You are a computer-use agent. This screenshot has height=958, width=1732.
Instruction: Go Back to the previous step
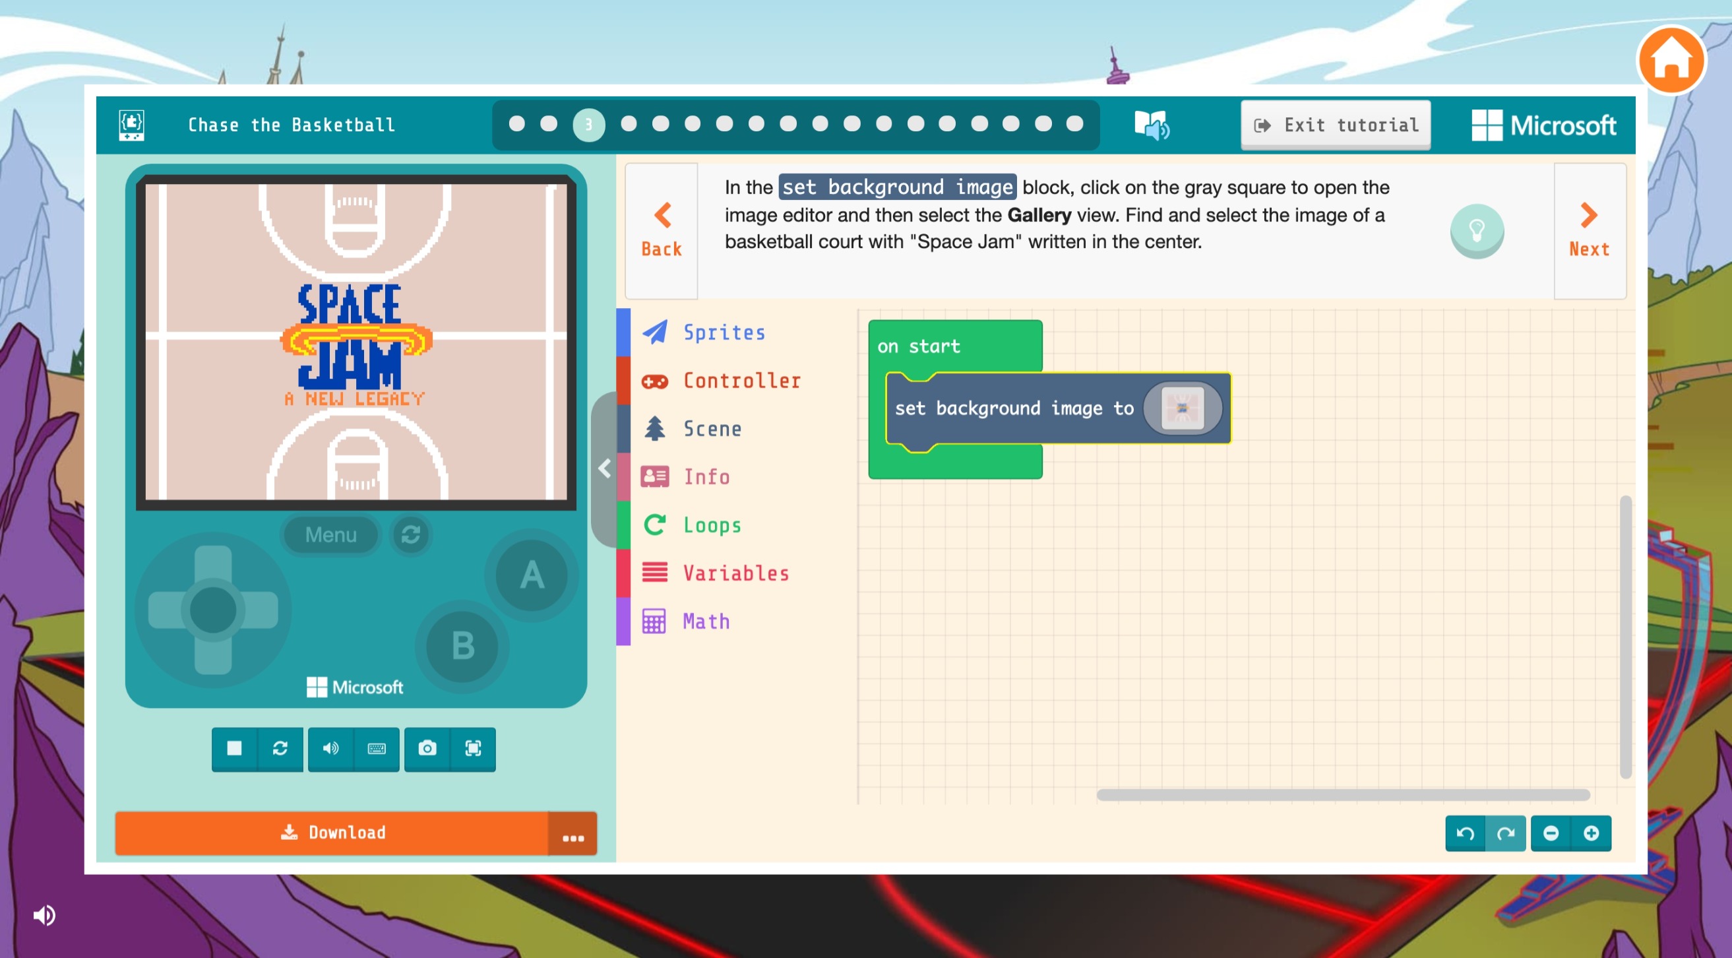tap(662, 231)
